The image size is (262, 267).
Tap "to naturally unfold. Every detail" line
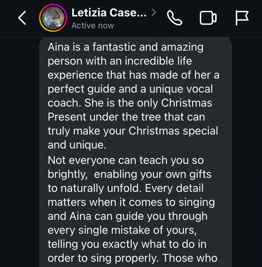click(x=125, y=188)
